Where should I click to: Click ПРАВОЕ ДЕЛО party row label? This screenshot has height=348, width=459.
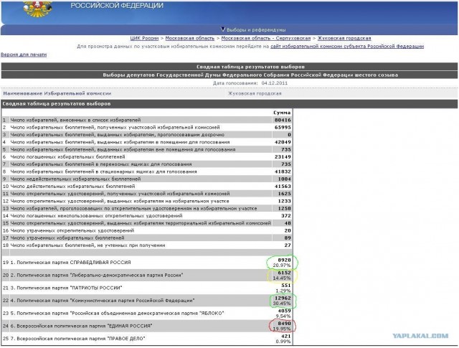[77, 339]
